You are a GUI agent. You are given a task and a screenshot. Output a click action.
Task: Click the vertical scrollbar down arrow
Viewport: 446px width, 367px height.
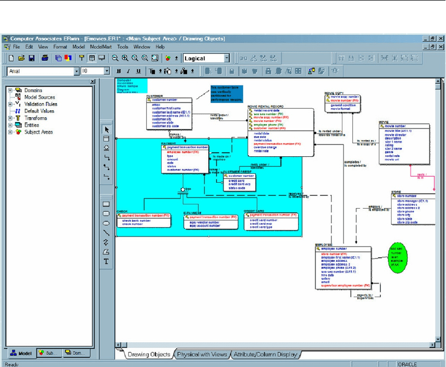438,339
